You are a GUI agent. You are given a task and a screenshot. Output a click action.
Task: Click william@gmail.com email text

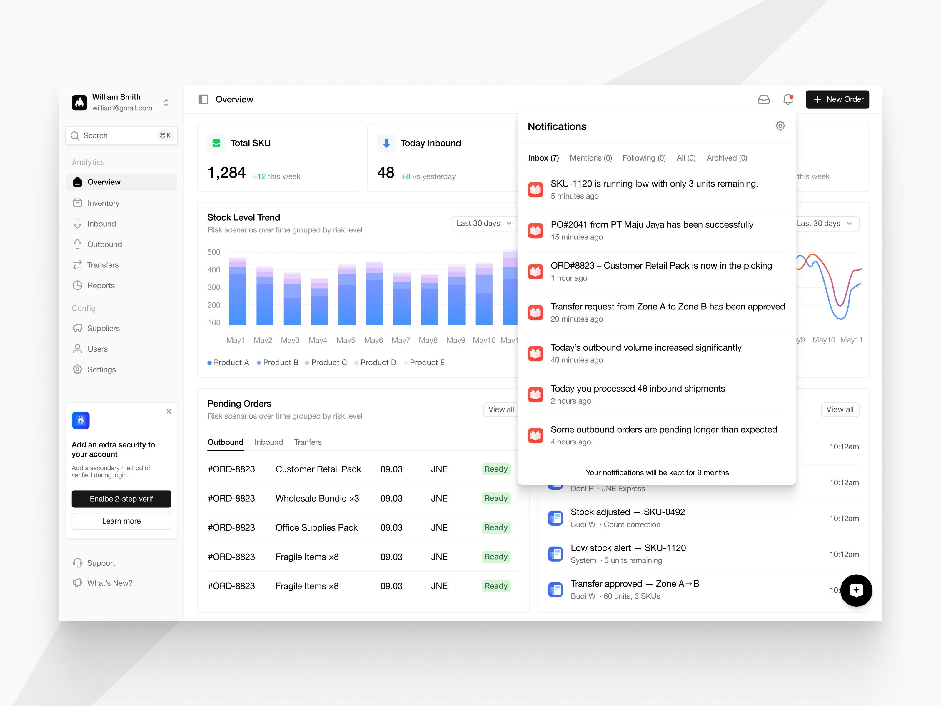tap(122, 108)
